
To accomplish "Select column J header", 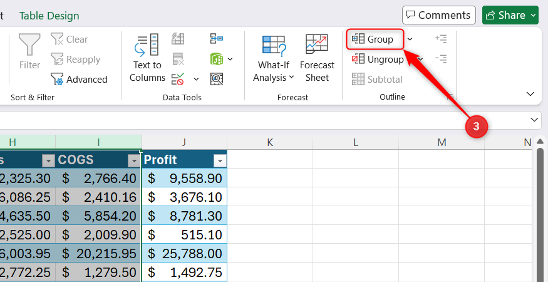I will pos(184,142).
